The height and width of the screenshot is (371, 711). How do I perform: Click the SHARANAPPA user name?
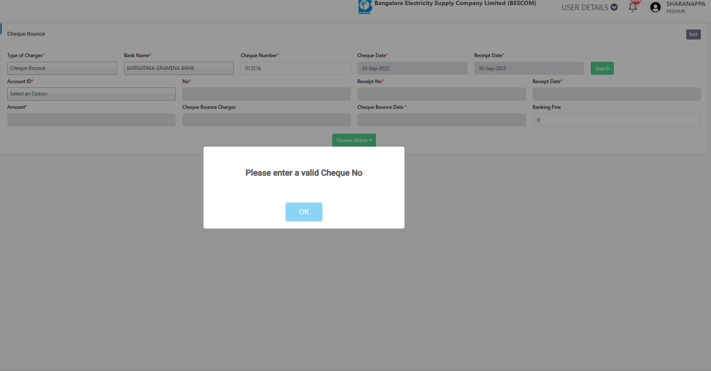[x=686, y=4]
